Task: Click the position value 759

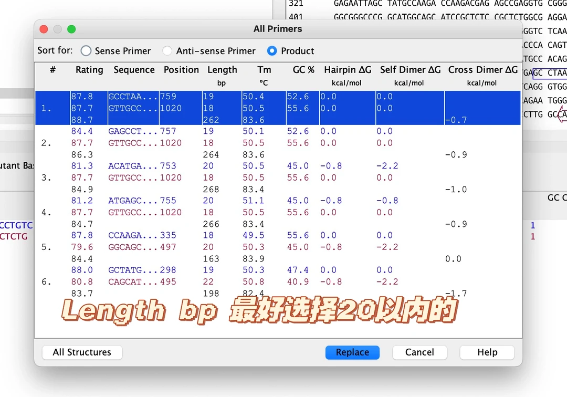Action: tap(168, 97)
